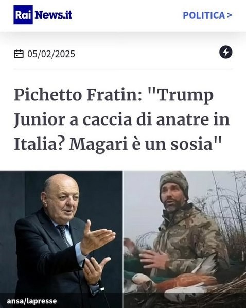Tap the lightning bolt flash icon
Screen dimensions: 246x308
(x=225, y=52)
